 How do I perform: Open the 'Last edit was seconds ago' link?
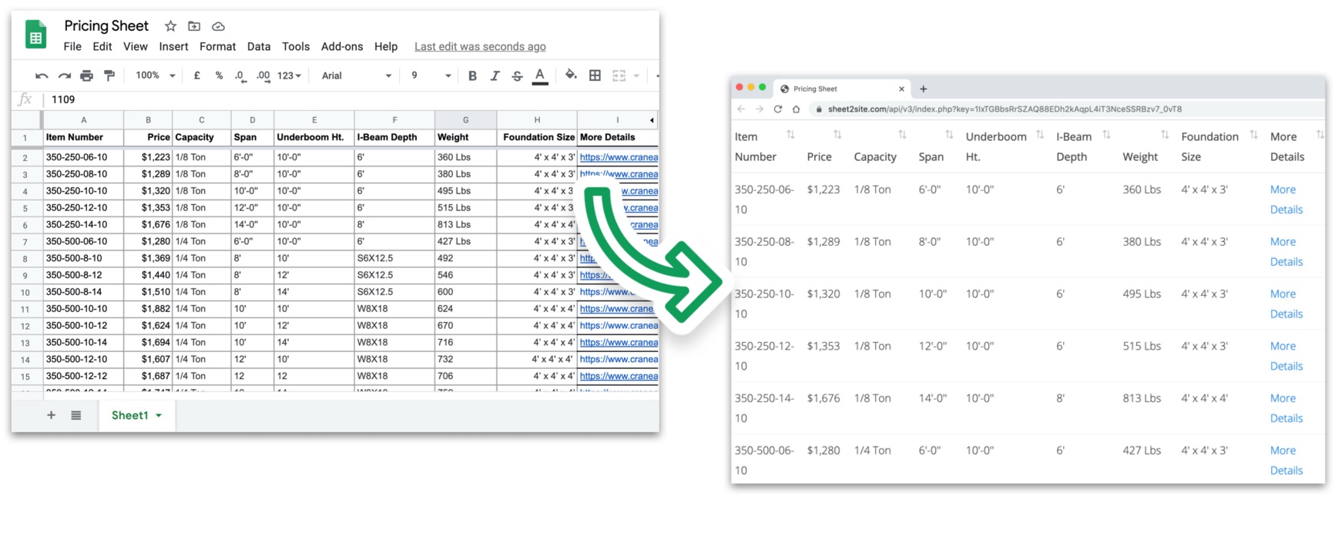tap(480, 46)
